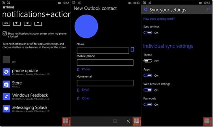The width and height of the screenshot is (213, 127).
Task: Turn off the Sync settings switch
Action: [148, 33]
